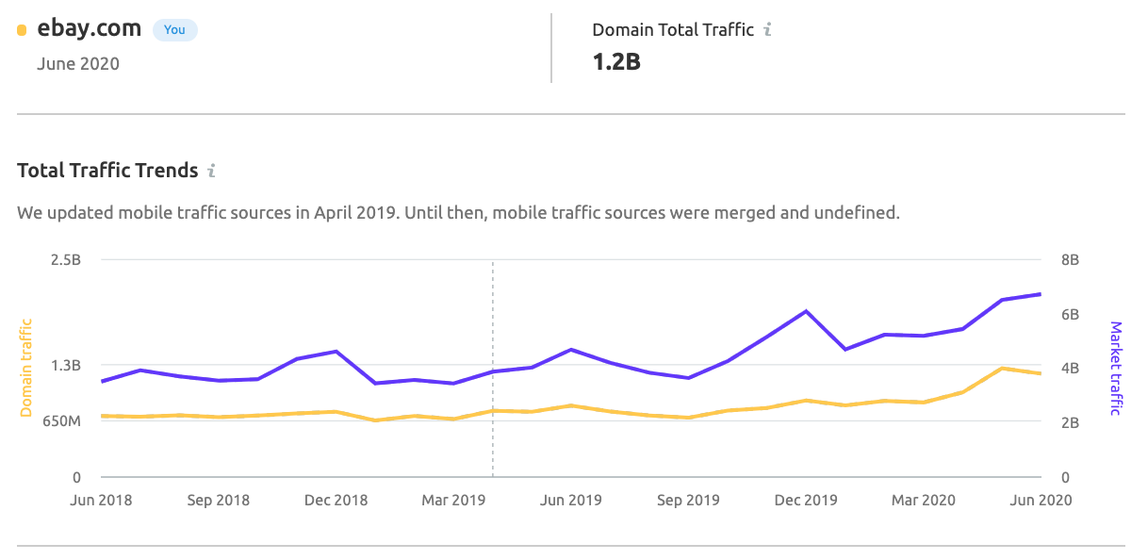
Task: Click the June 2020 date under ebay.com
Action: click(78, 64)
